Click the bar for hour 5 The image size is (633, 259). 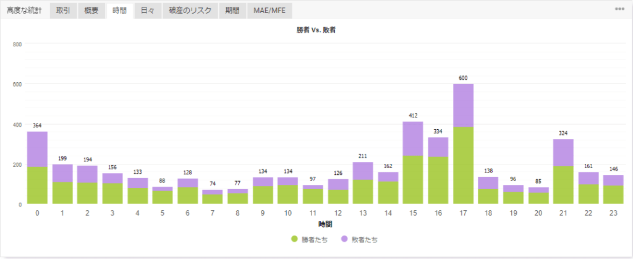163,195
